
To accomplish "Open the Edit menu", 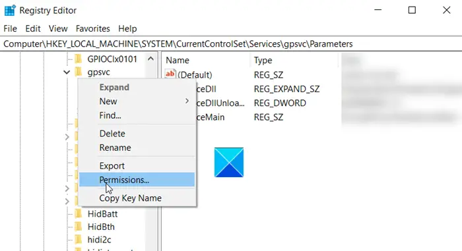I will click(33, 28).
